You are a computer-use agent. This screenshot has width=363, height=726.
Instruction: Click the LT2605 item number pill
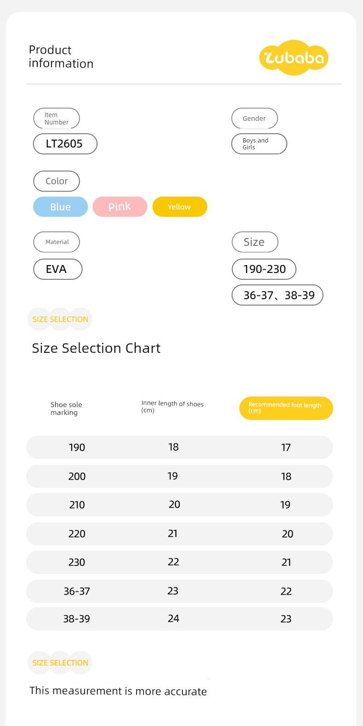click(65, 144)
